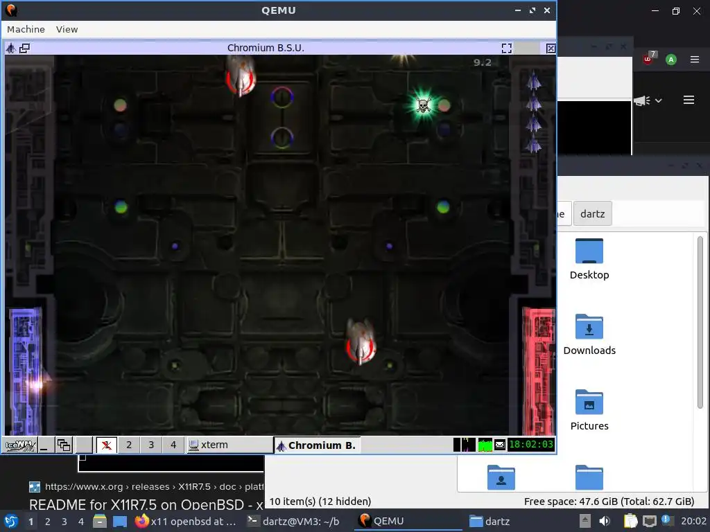
Task: Click the host tray expand arrow icon
Action: 585,521
